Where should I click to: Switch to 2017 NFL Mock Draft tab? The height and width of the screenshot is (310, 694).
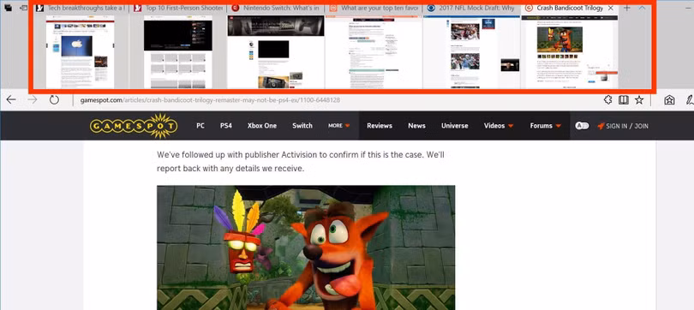coord(471,8)
